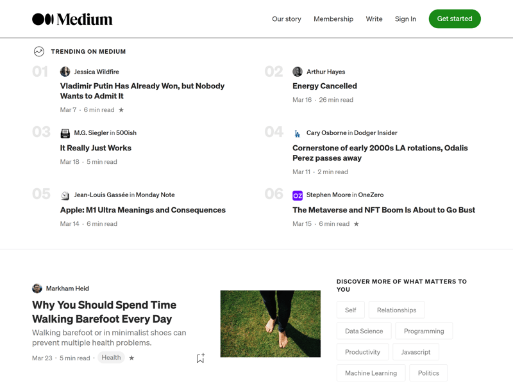Click Arthur Hayes's profile picture
The height and width of the screenshot is (384, 513).
(x=298, y=72)
